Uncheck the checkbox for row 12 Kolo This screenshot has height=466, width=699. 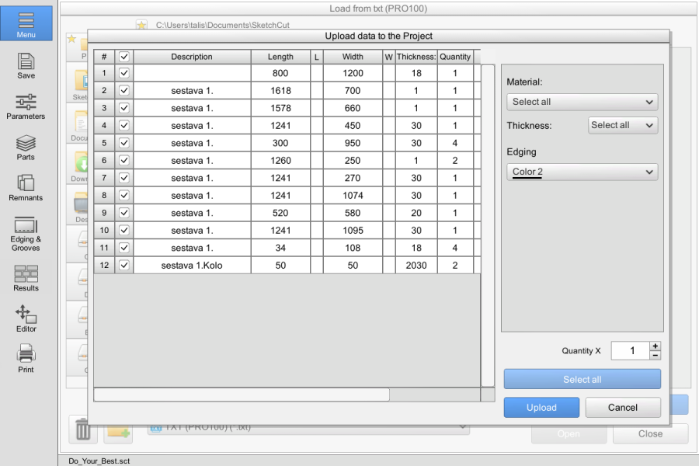124,266
